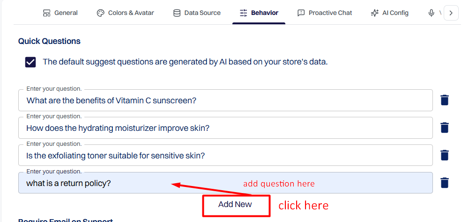The width and height of the screenshot is (469, 222).
Task: Expand more tabs with right chevron
Action: pos(451,13)
